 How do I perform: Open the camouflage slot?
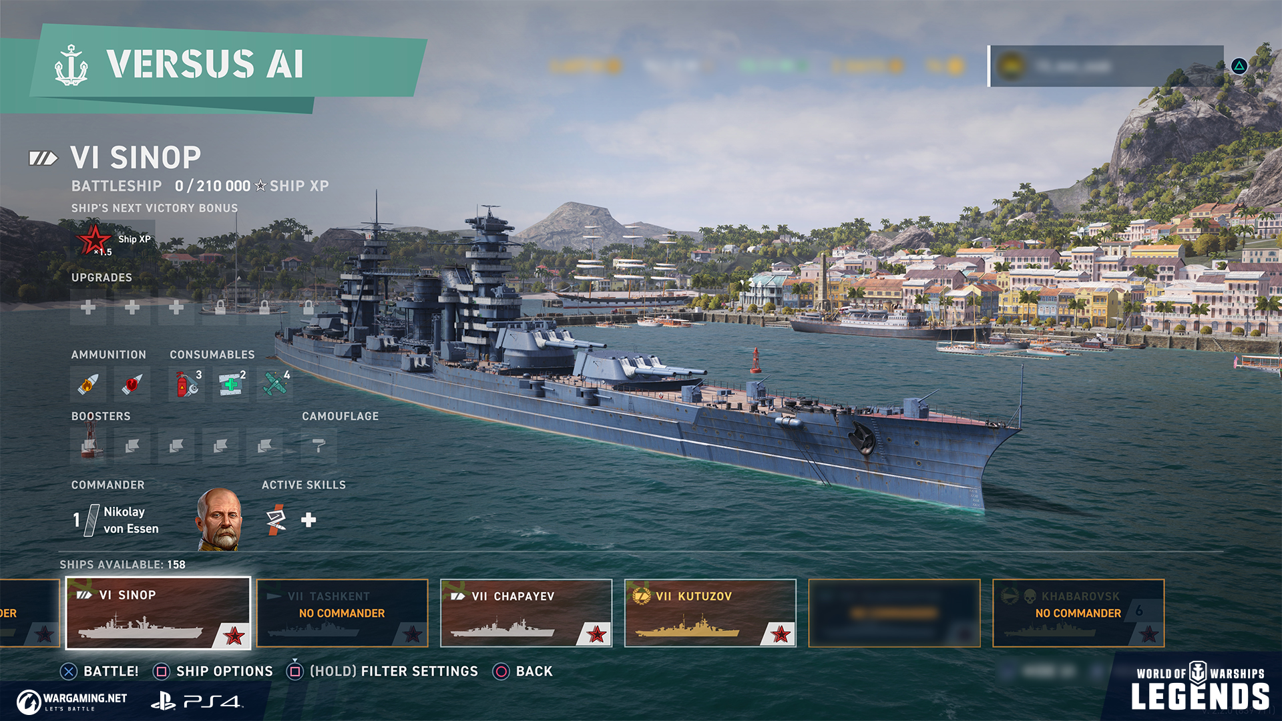coord(318,446)
